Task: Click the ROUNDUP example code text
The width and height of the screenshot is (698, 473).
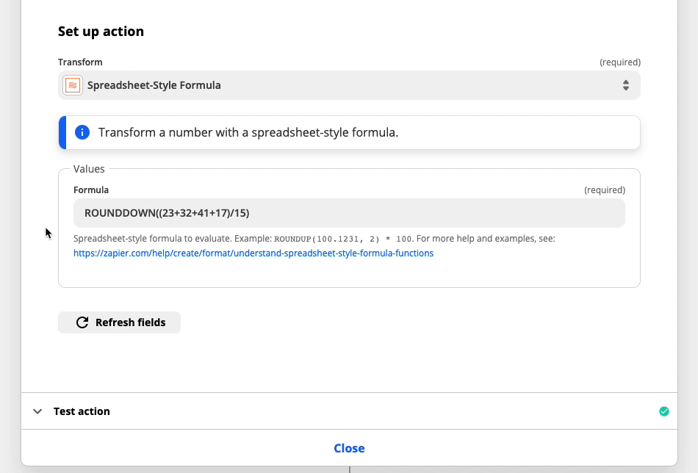Action: [343, 239]
